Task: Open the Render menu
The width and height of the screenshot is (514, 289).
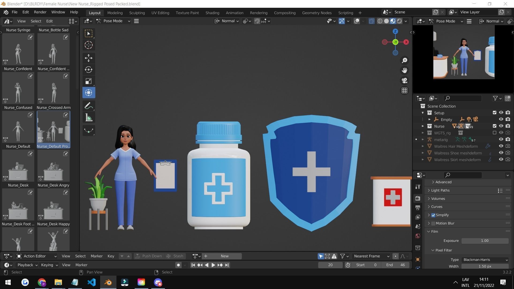Action: pyautogui.click(x=40, y=12)
